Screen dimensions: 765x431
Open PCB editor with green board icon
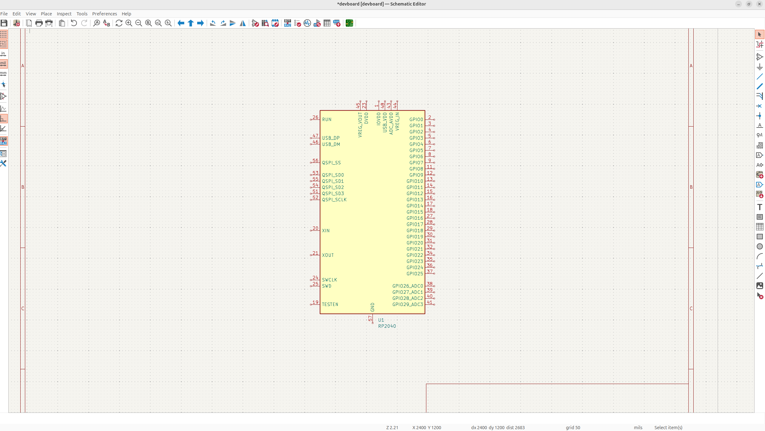(349, 23)
